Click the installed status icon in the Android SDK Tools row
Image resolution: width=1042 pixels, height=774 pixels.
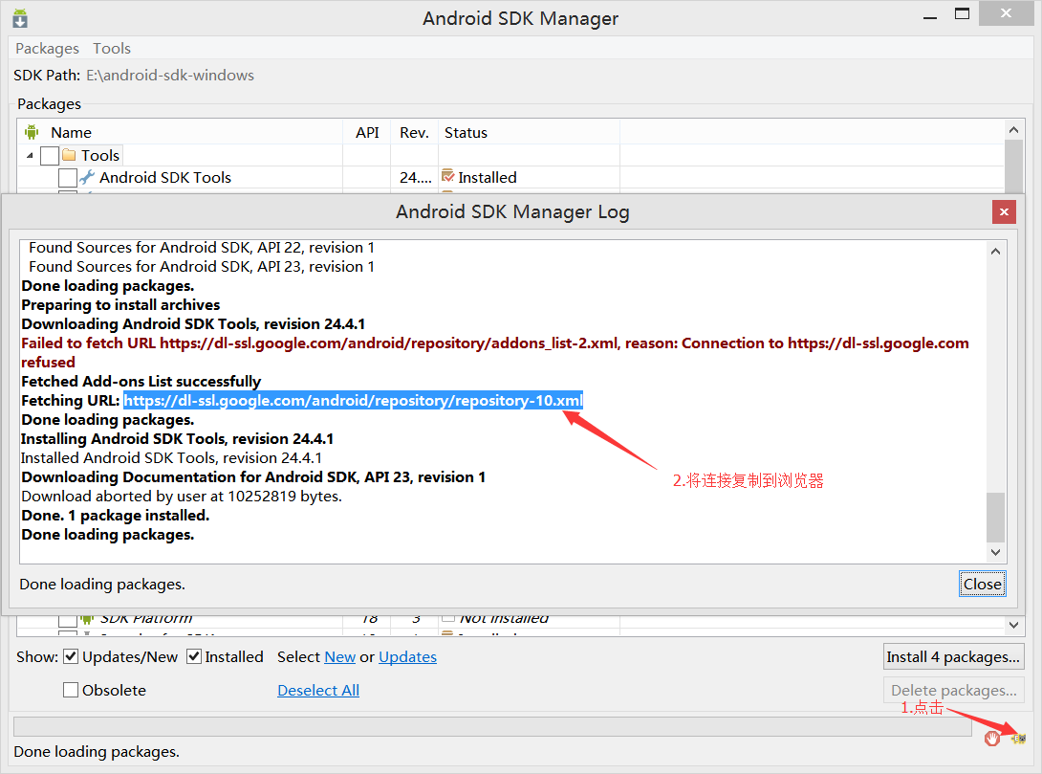coord(448,176)
